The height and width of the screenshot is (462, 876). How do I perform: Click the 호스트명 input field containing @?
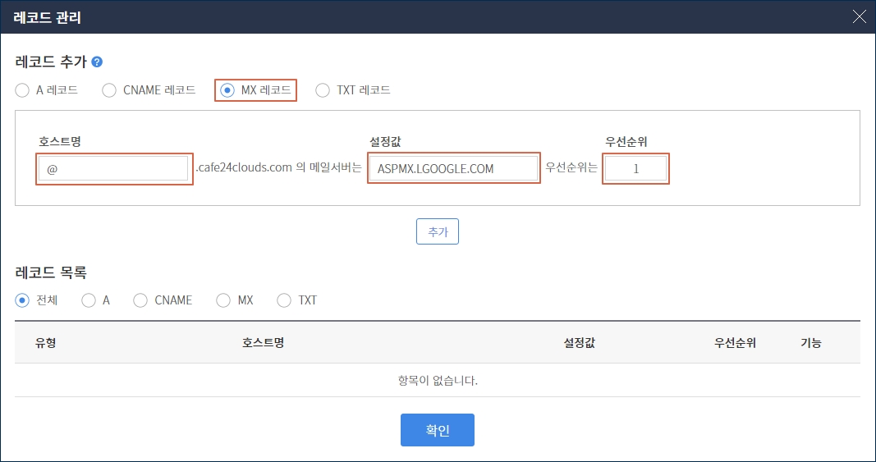114,168
